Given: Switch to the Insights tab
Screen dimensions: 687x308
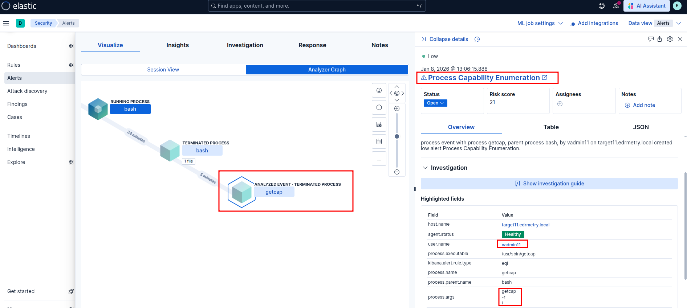Looking at the screenshot, I should point(178,45).
